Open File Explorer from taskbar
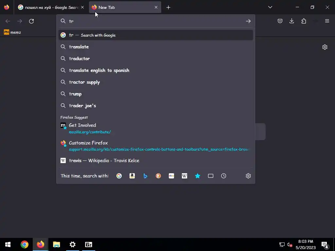The width and height of the screenshot is (335, 251). pyautogui.click(x=56, y=244)
